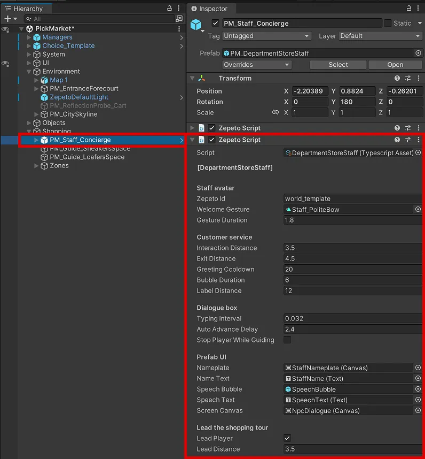The image size is (425, 459).
Task: Lock the Inspector panel
Action: coord(409,8)
